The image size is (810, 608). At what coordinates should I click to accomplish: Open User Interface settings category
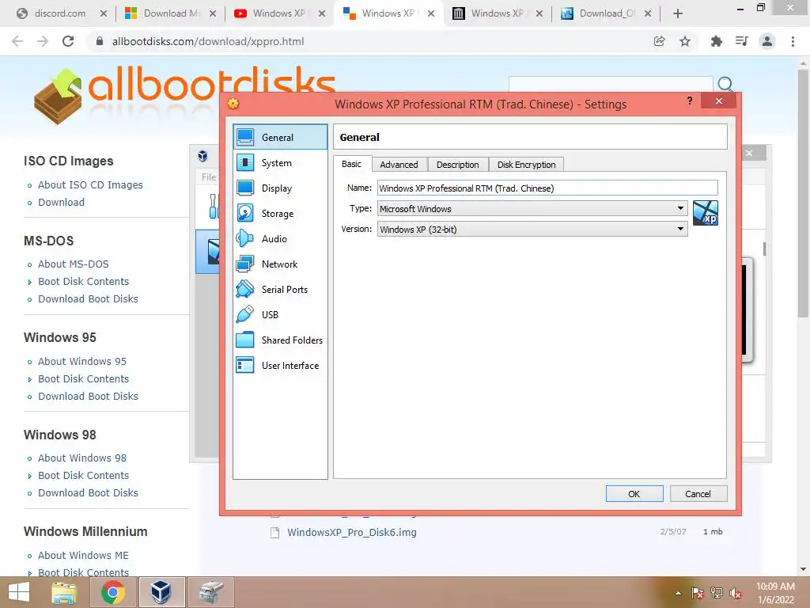click(280, 366)
